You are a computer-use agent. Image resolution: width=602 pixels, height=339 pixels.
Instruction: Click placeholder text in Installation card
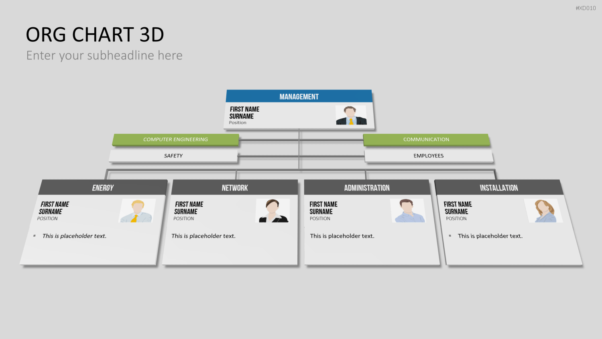[x=490, y=236]
